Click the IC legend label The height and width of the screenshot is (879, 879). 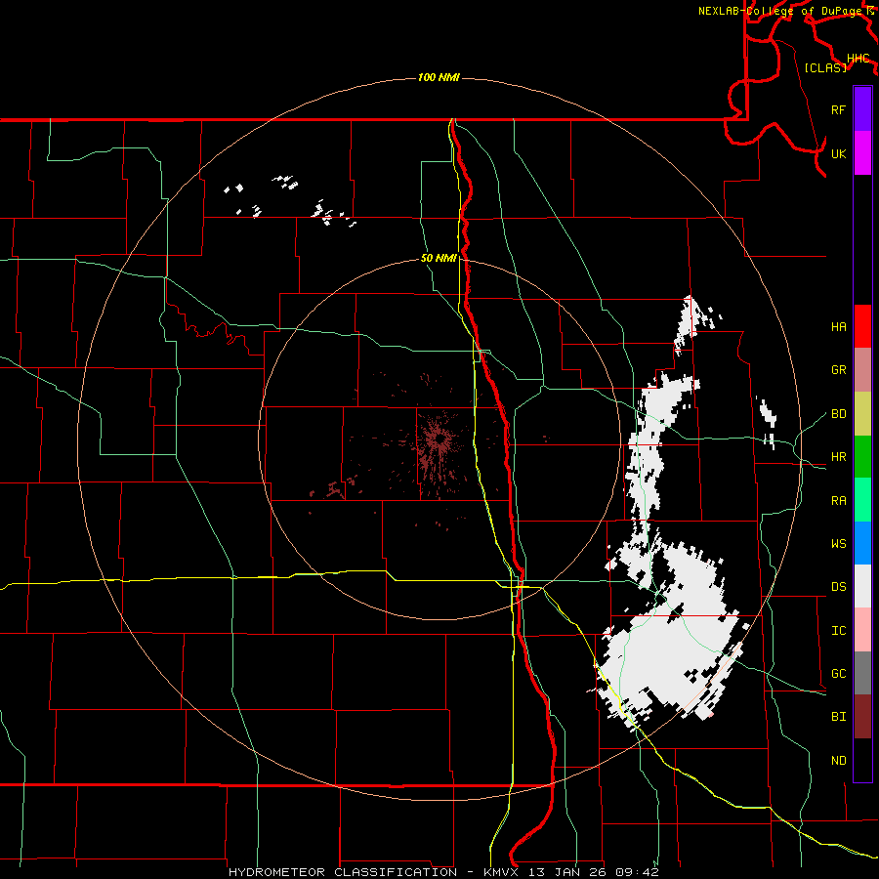point(839,631)
